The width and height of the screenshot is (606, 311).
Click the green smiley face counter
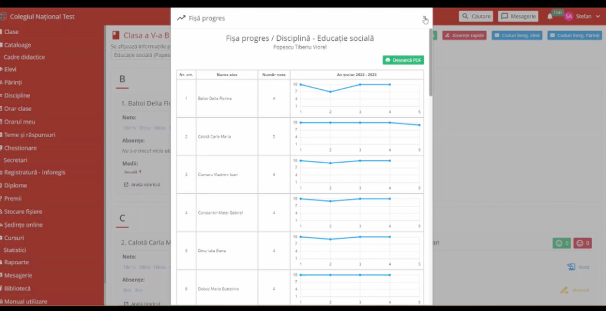click(x=561, y=243)
